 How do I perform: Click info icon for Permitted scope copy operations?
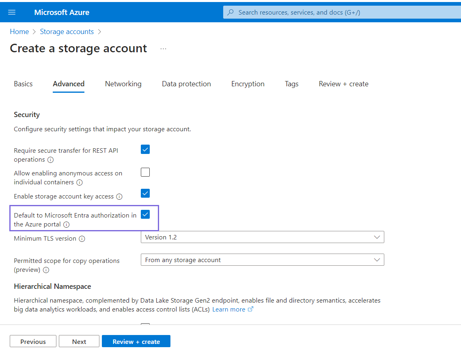point(46,270)
